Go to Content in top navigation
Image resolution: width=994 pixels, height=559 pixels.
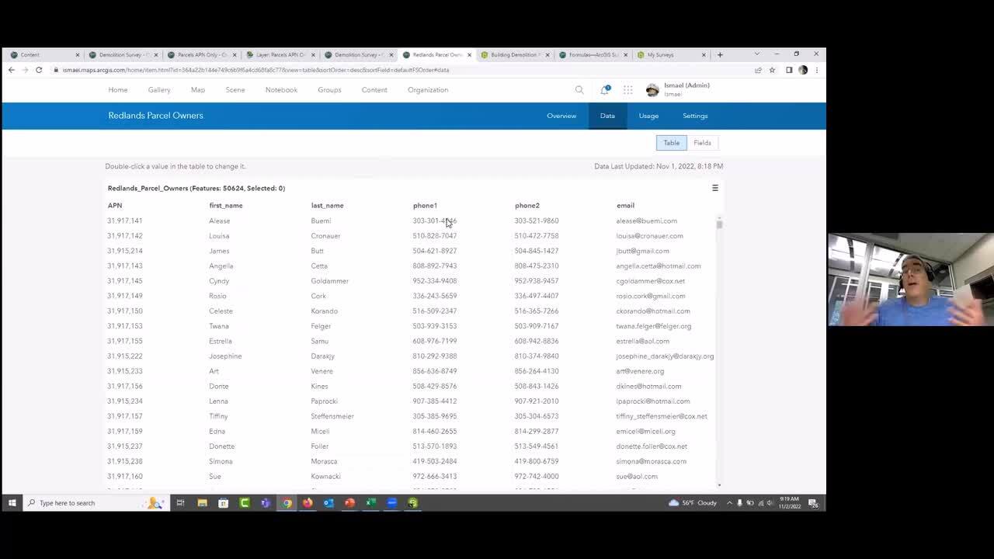pyautogui.click(x=374, y=90)
